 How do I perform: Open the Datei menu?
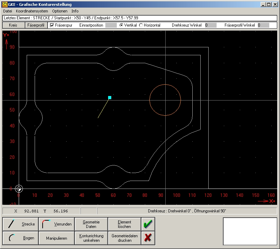point(8,11)
